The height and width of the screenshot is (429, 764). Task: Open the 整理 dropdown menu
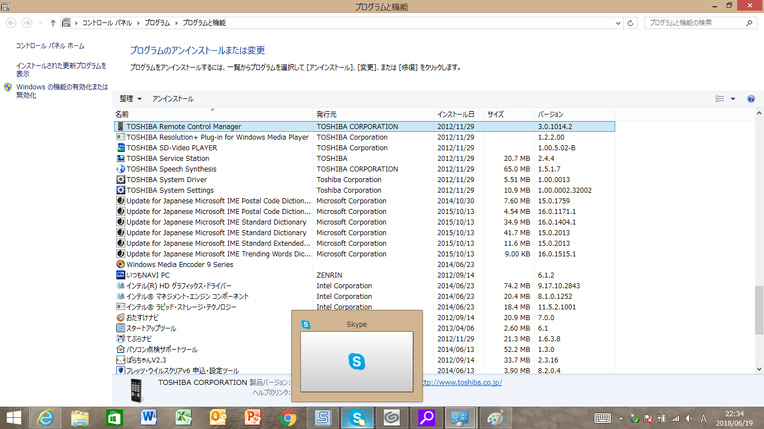tap(130, 99)
